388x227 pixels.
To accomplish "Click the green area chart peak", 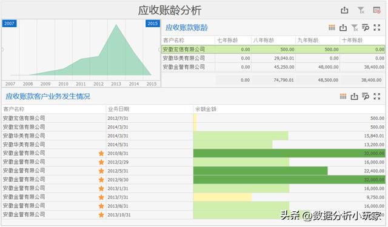I will (116, 25).
